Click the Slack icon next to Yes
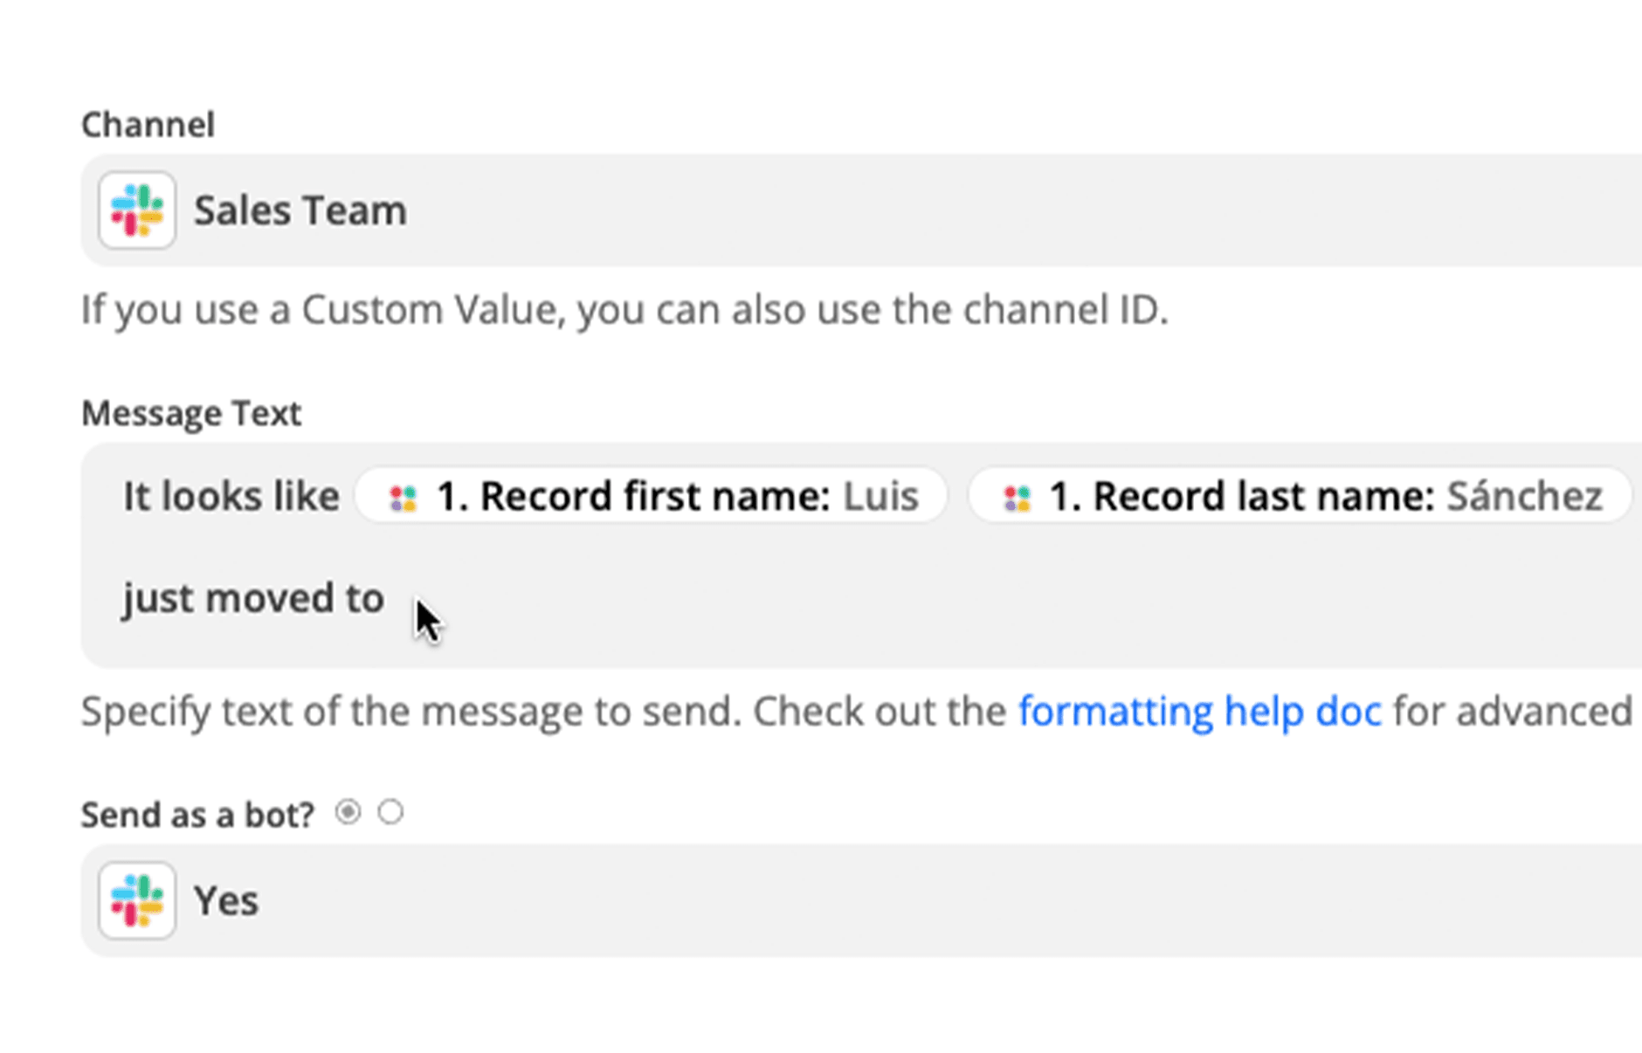1642x1053 pixels. 137,900
